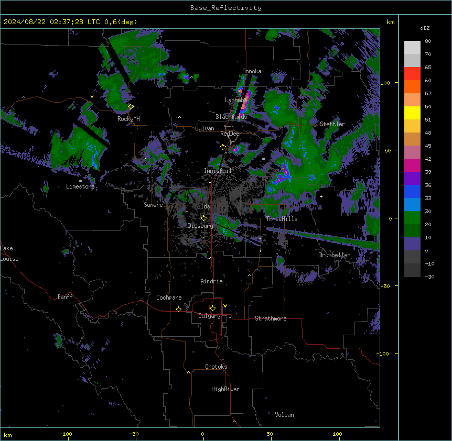Select the 50 tick on bottom axis
Screen dimensions: 452x441
pos(270,434)
